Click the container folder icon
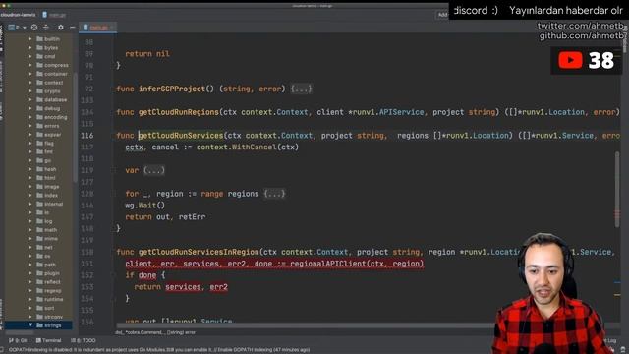Image resolution: width=629 pixels, height=354 pixels. (39, 74)
